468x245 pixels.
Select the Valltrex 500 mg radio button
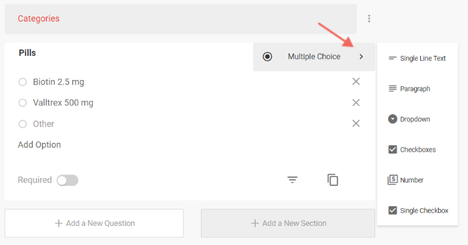(x=23, y=103)
